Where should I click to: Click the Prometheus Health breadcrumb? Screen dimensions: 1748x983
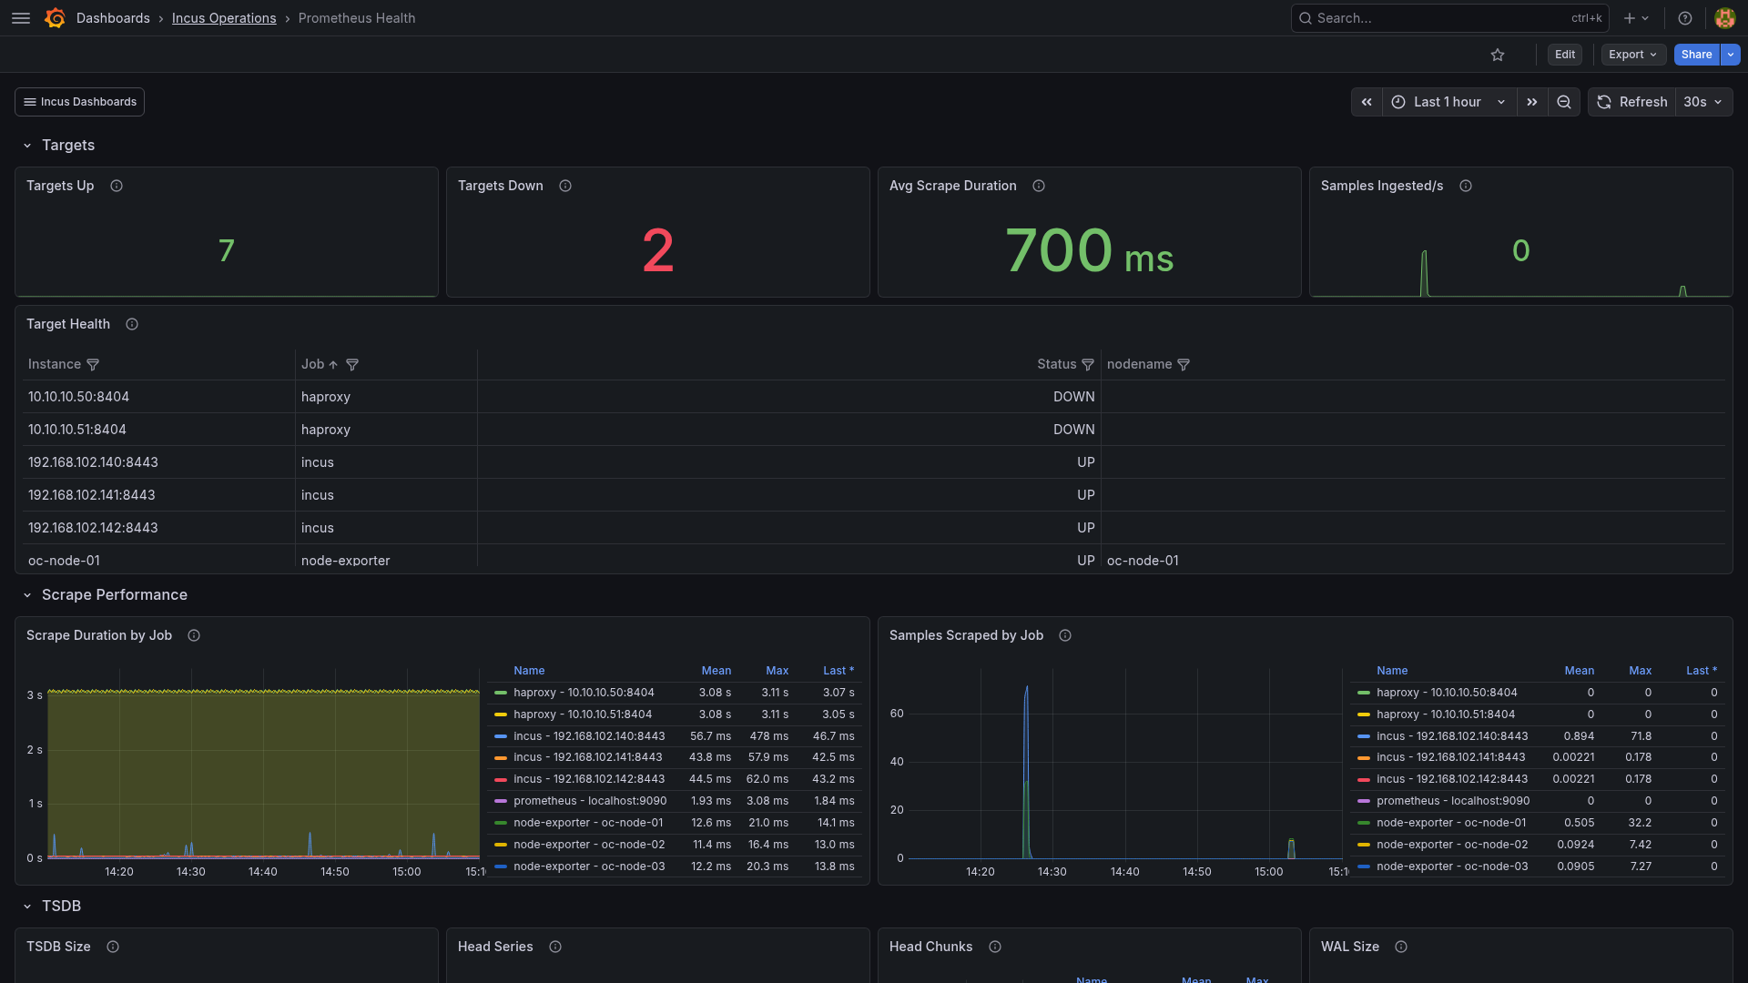[357, 18]
